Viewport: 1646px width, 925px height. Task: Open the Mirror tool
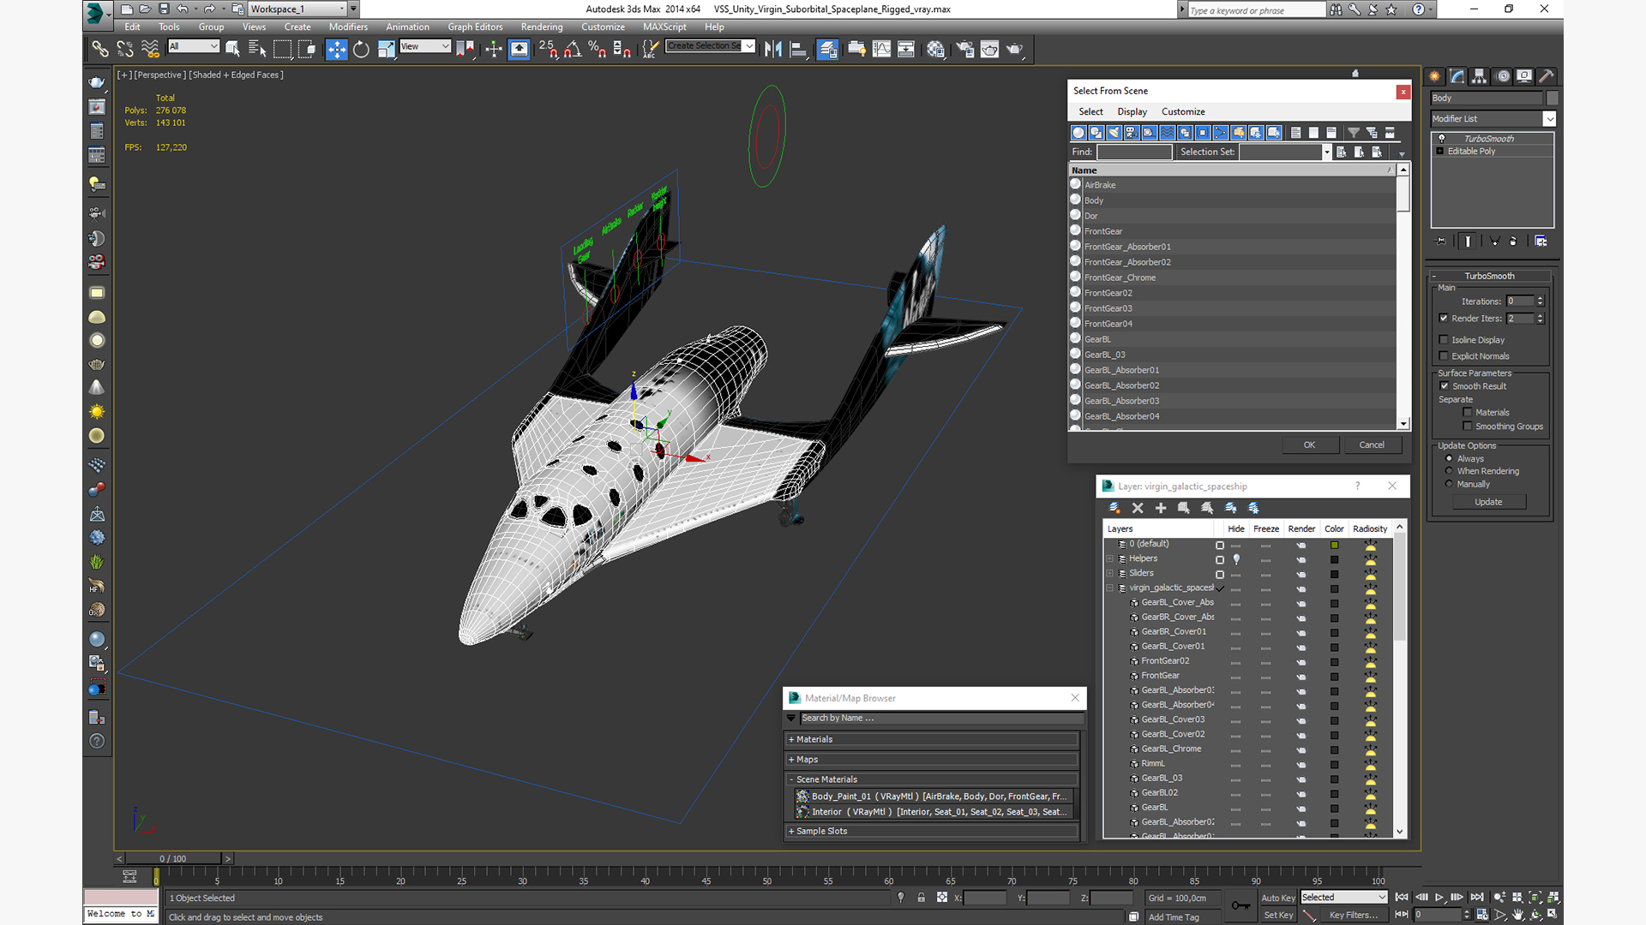tap(773, 49)
